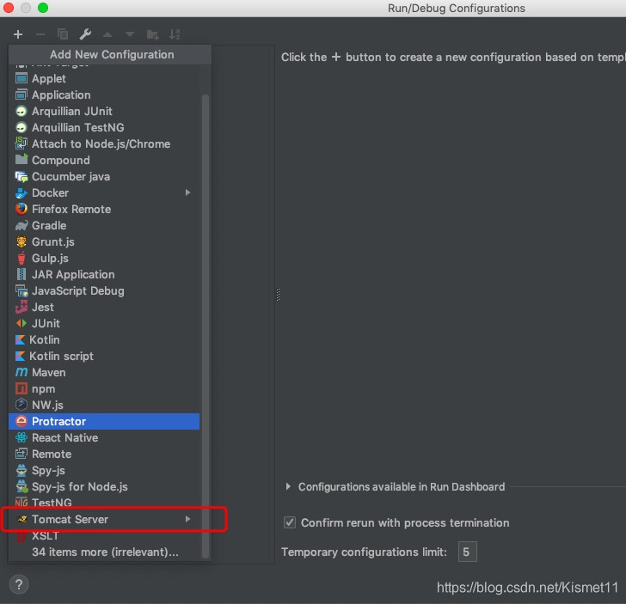
Task: Expand the Tomcat Server submenu arrow
Action: click(187, 519)
